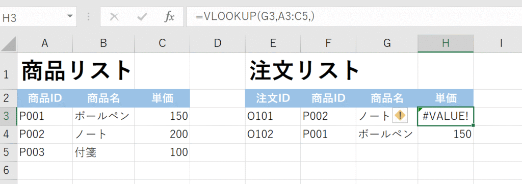
Task: Click the 商品ID header in column F
Action: coord(328,98)
